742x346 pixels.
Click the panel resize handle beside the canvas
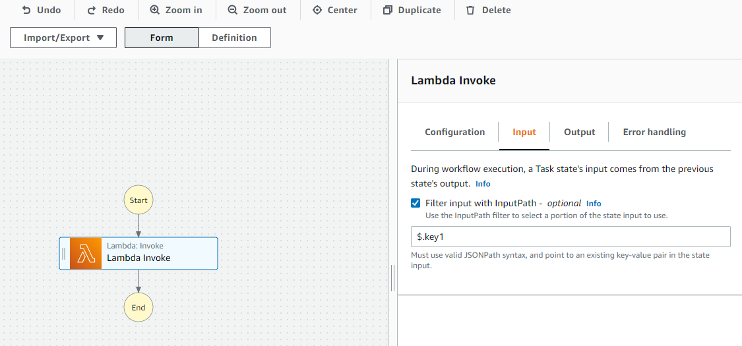393,278
